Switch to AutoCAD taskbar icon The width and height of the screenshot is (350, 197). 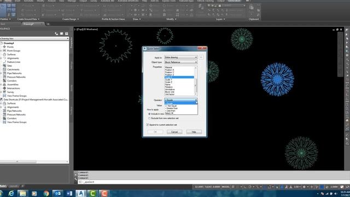81,193
